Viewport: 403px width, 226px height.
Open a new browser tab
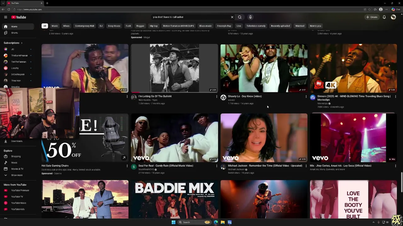click(x=47, y=3)
